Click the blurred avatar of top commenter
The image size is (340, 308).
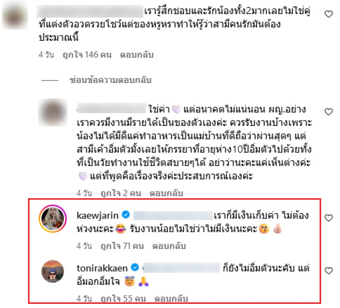(x=15, y=15)
